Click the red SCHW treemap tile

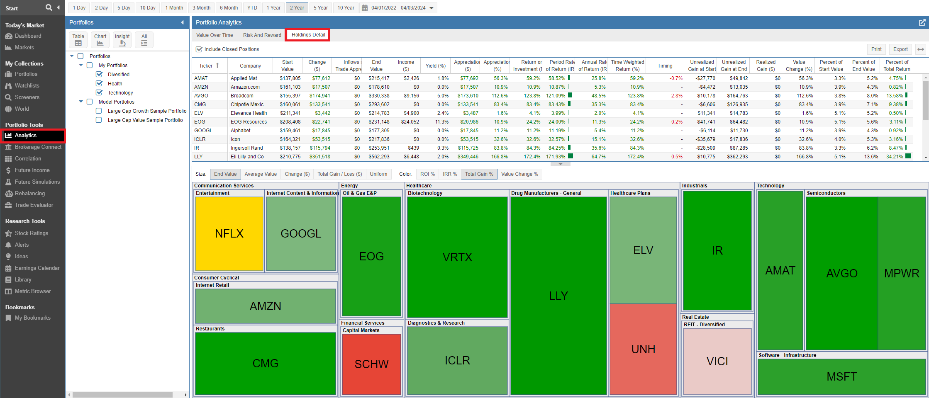pos(371,364)
